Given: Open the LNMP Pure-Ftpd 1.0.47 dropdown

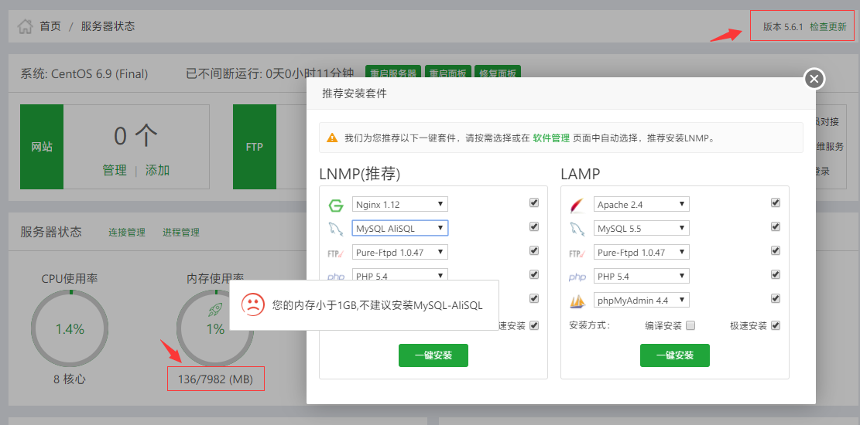Looking at the screenshot, I should [x=400, y=252].
